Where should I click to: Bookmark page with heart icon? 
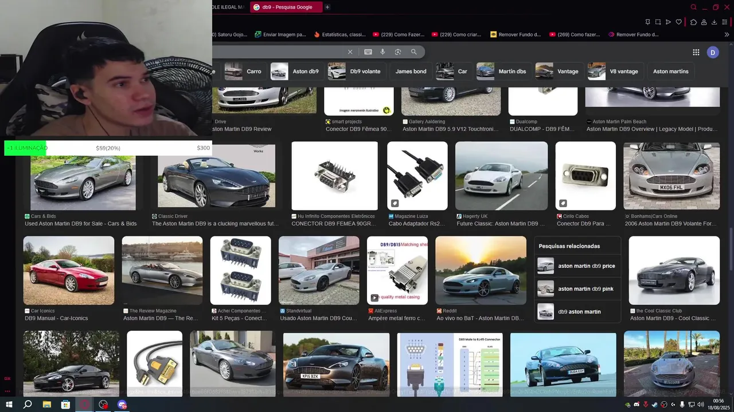679,22
